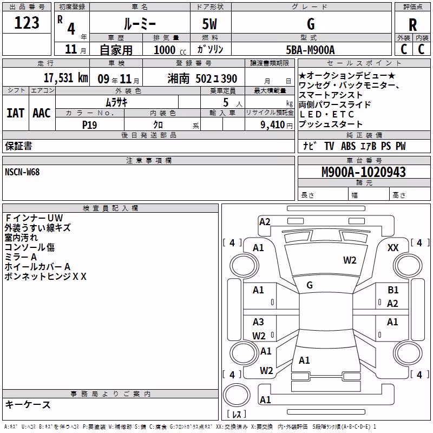Select the grade value G under グレード
The width and height of the screenshot is (433, 433).
311,24
